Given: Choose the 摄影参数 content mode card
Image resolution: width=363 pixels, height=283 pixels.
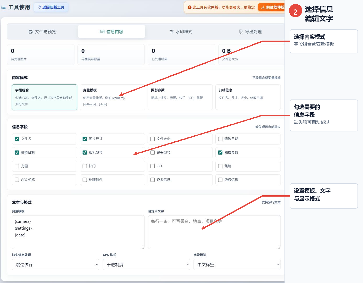Looking at the screenshot, I should click(180, 97).
